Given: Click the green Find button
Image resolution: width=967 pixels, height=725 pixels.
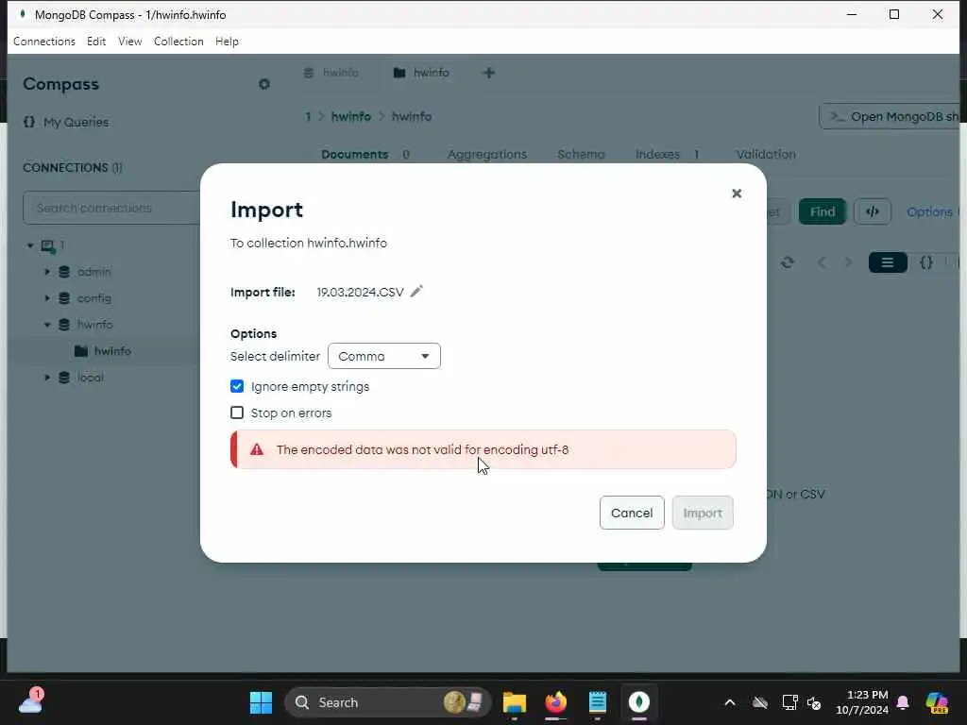Looking at the screenshot, I should tap(823, 211).
